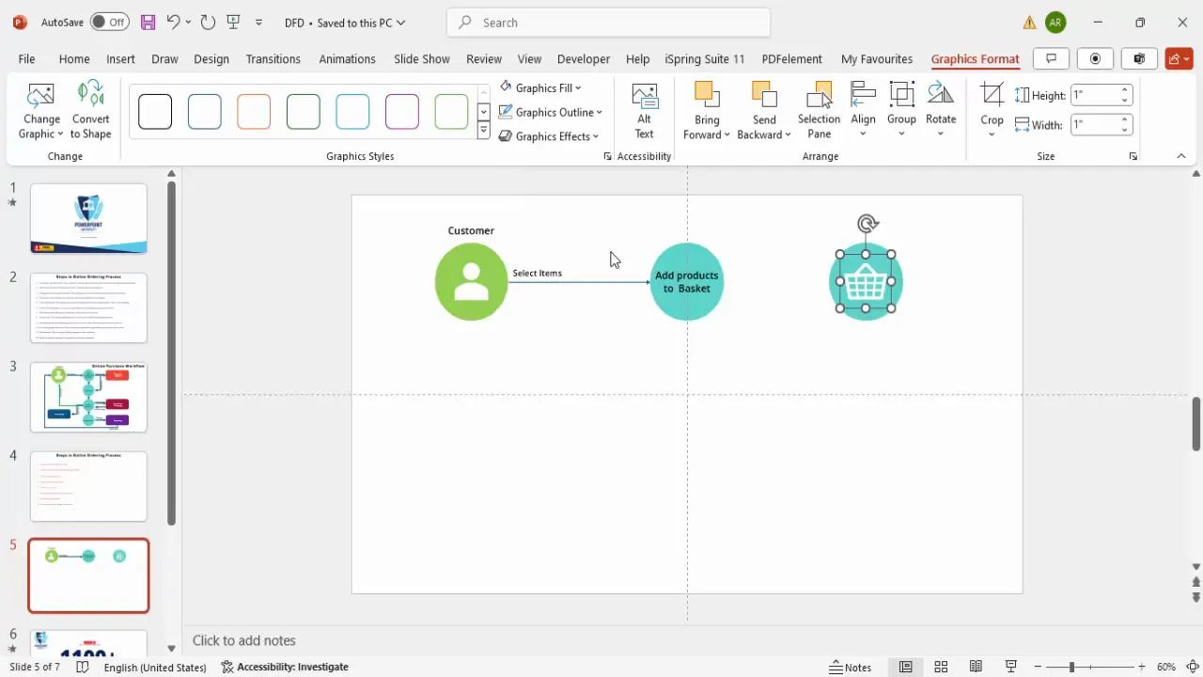The width and height of the screenshot is (1203, 677).
Task: Switch to the Slide Show tab
Action: coord(422,58)
